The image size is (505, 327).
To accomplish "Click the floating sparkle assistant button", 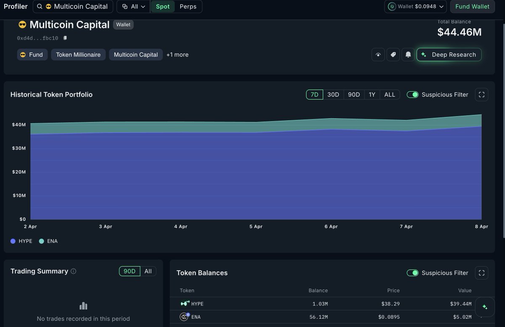I will (x=485, y=307).
